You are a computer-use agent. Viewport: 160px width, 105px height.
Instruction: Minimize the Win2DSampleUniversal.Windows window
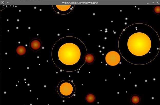point(148,3)
